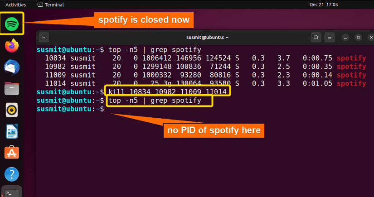Minimize the terminal window
374x197 pixels.
345,38
